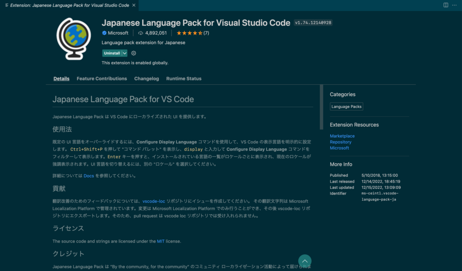Click the install count 4,892,051
462x271 pixels.
(152, 33)
